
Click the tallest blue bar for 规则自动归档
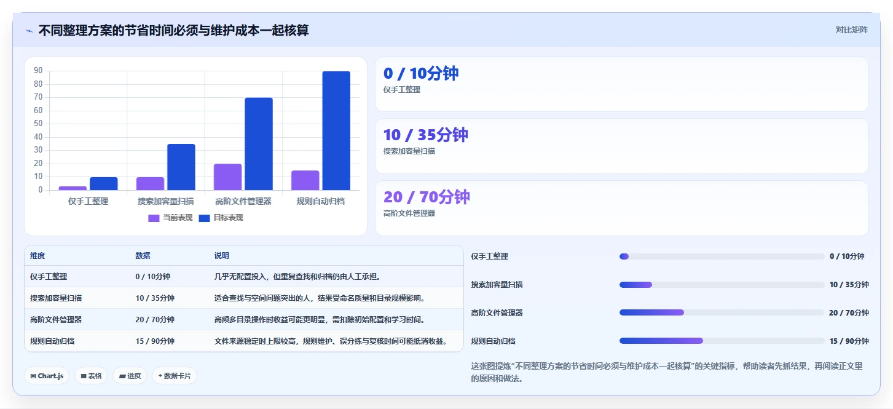(x=336, y=130)
